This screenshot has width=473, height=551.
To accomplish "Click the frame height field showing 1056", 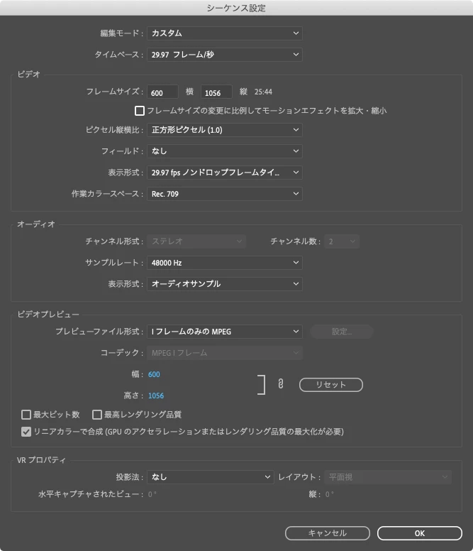I will click(216, 92).
